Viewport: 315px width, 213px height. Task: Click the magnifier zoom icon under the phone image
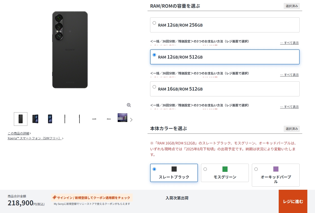point(129,105)
